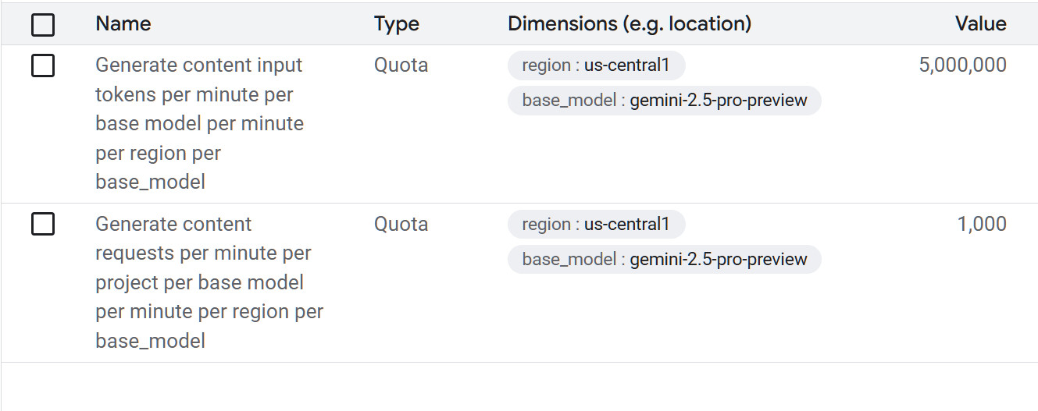This screenshot has height=411, width=1038.
Task: Select the region us-central1 chip in first row
Action: (596, 66)
